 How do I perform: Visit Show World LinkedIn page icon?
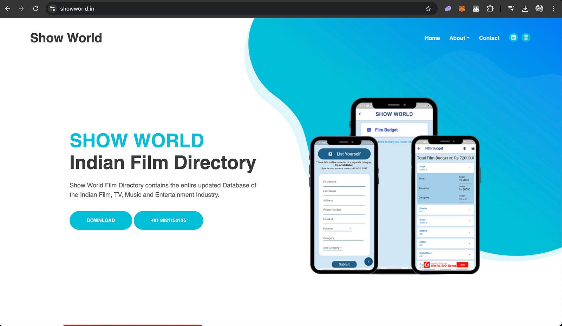tap(514, 38)
